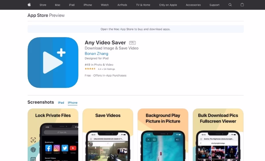Screen dimensions: 265x161
Task: Click the star rating icons
Action: [x=90, y=69]
